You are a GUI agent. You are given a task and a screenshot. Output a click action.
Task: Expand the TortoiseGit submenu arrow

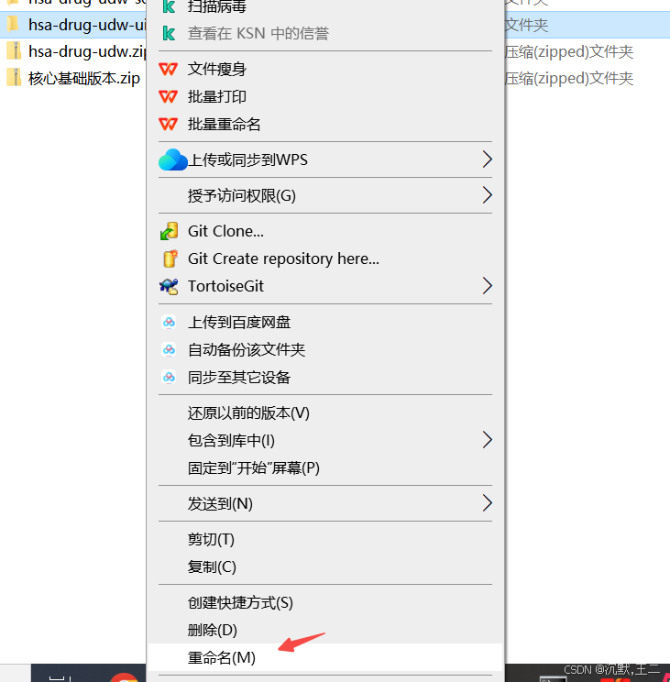(487, 286)
